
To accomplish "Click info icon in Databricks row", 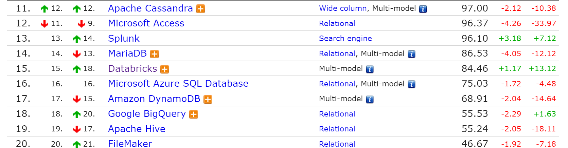I will (x=370, y=69).
